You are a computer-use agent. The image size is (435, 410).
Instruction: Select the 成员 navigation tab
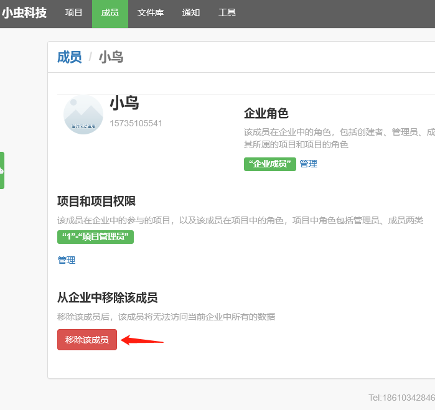click(x=110, y=13)
